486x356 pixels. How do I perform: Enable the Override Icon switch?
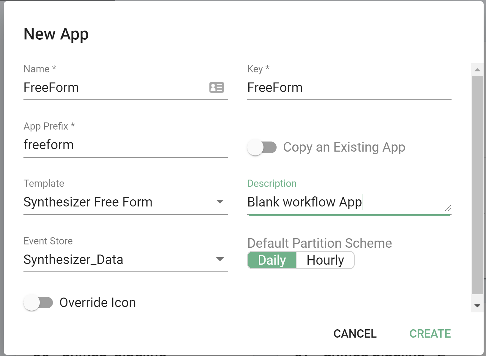click(x=38, y=303)
